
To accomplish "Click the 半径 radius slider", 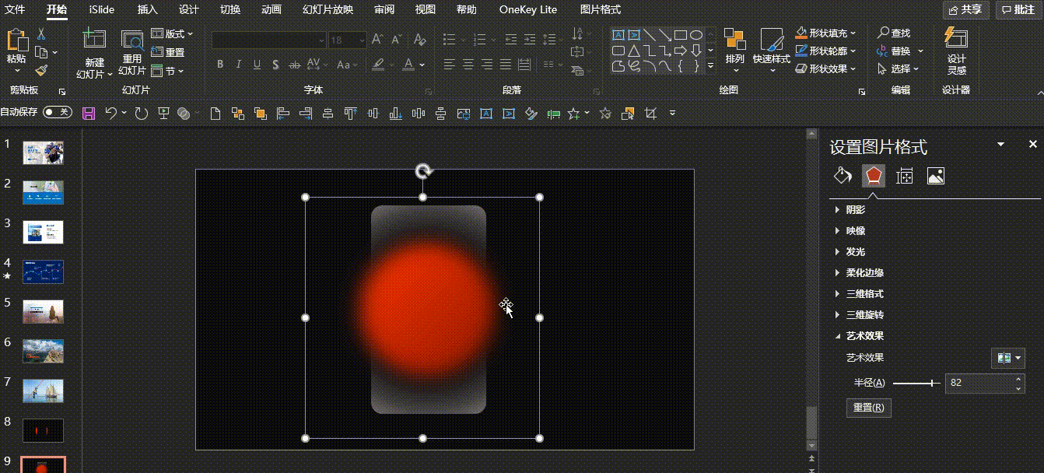I will coord(916,383).
